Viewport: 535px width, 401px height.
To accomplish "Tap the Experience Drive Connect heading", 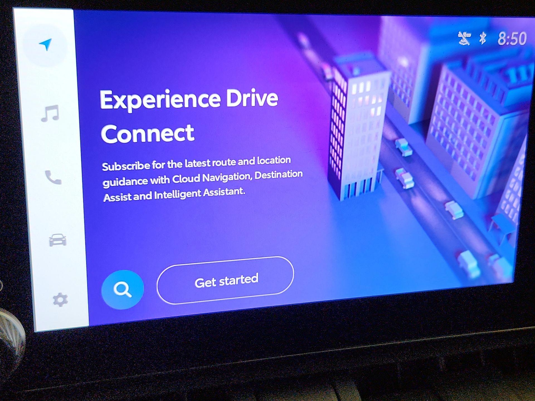I will click(189, 116).
